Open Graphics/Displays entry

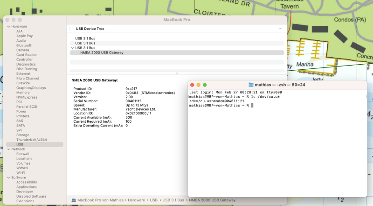pos(31,88)
